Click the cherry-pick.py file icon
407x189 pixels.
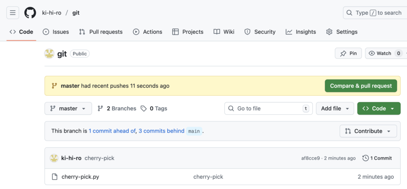54,177
